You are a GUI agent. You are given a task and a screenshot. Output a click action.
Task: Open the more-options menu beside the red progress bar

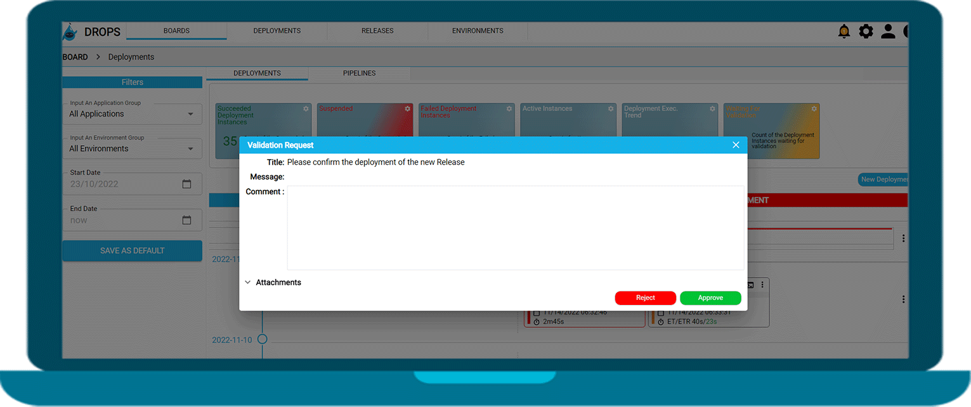click(903, 238)
